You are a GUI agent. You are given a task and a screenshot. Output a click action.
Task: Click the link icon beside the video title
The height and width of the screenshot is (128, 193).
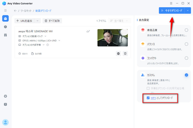pyautogui.click(x=88, y=31)
